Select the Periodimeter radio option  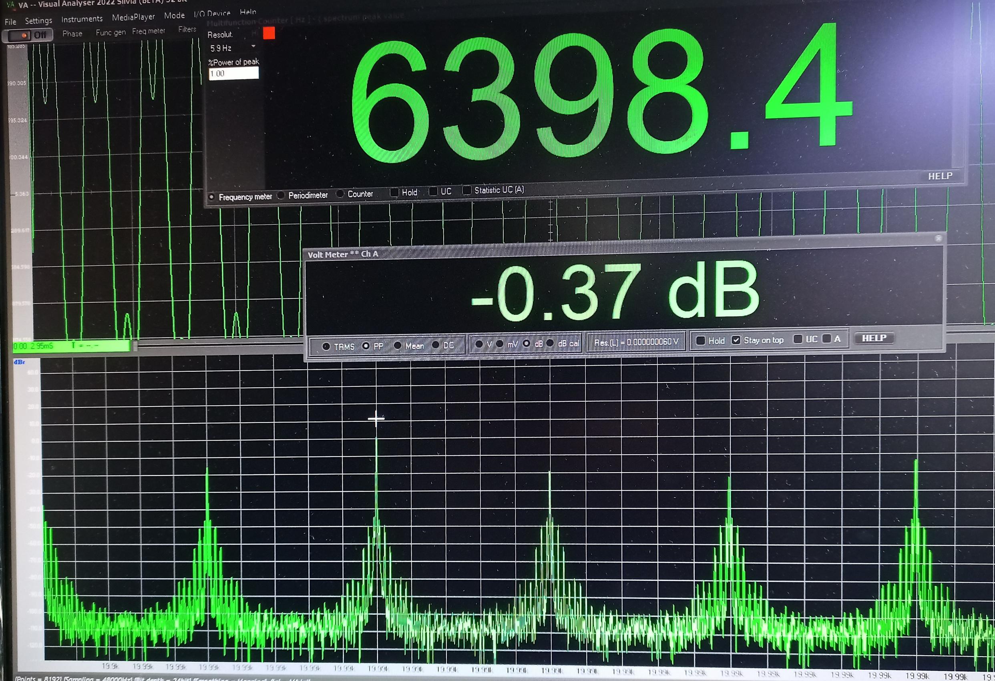(x=281, y=196)
